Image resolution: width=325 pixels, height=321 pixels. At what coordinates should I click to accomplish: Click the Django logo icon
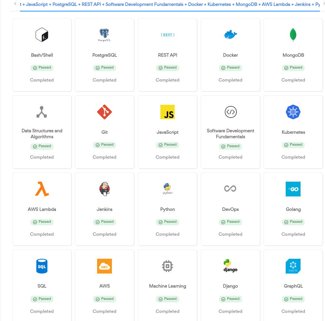(x=231, y=266)
